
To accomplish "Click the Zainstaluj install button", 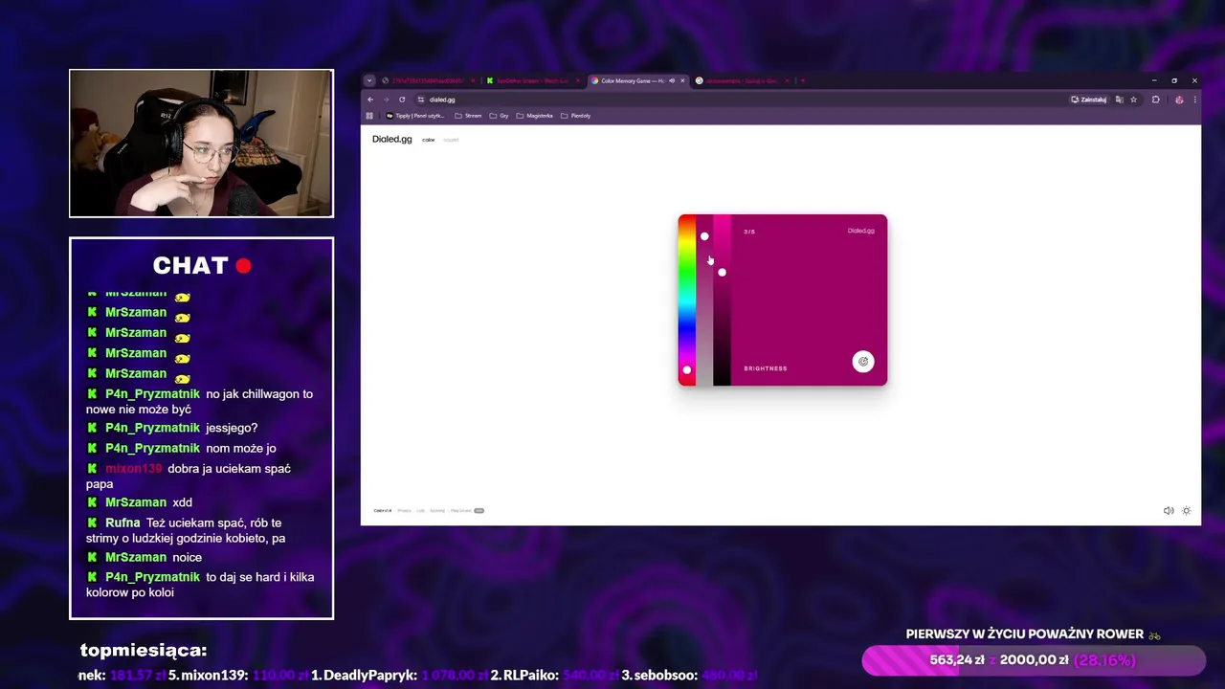I will [x=1089, y=100].
